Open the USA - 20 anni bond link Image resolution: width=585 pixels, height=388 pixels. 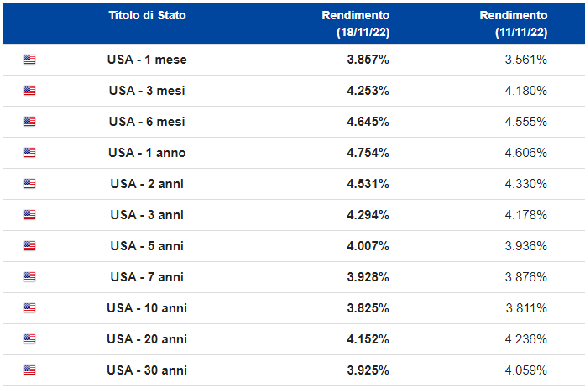tap(147, 339)
